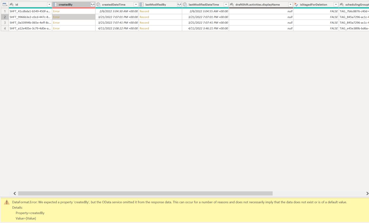Click the data type icon of lastModifiedDateTime
369x223 pixels.
185,5
